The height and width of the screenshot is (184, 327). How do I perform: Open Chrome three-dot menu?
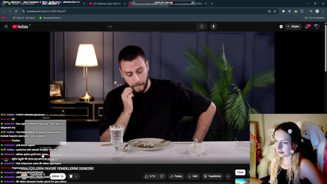(x=323, y=11)
